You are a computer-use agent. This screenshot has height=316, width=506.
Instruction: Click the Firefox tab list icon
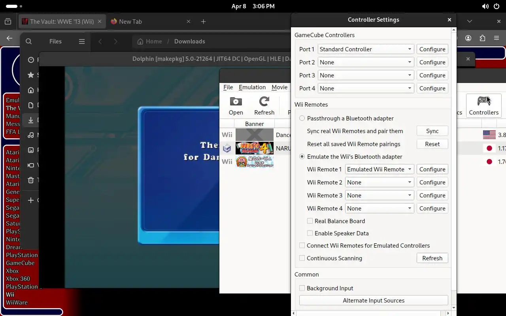click(8, 21)
